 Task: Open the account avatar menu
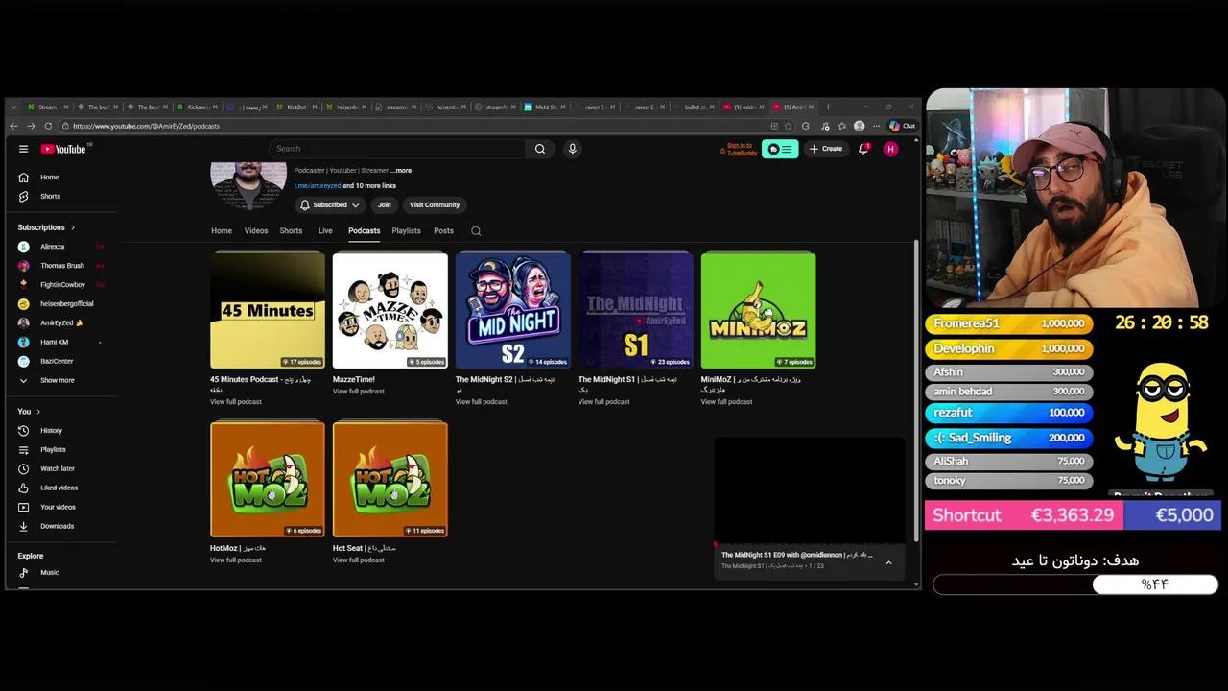pyautogui.click(x=890, y=149)
